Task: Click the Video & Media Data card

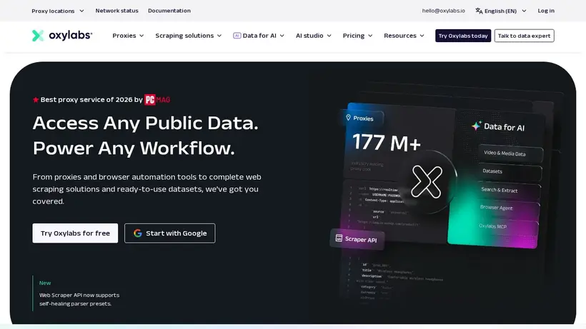Action: pos(510,153)
